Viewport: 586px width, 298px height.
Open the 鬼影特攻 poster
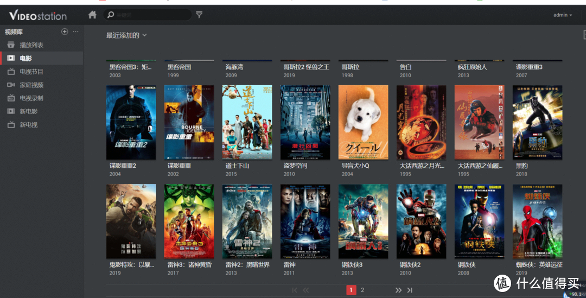pyautogui.click(x=131, y=221)
